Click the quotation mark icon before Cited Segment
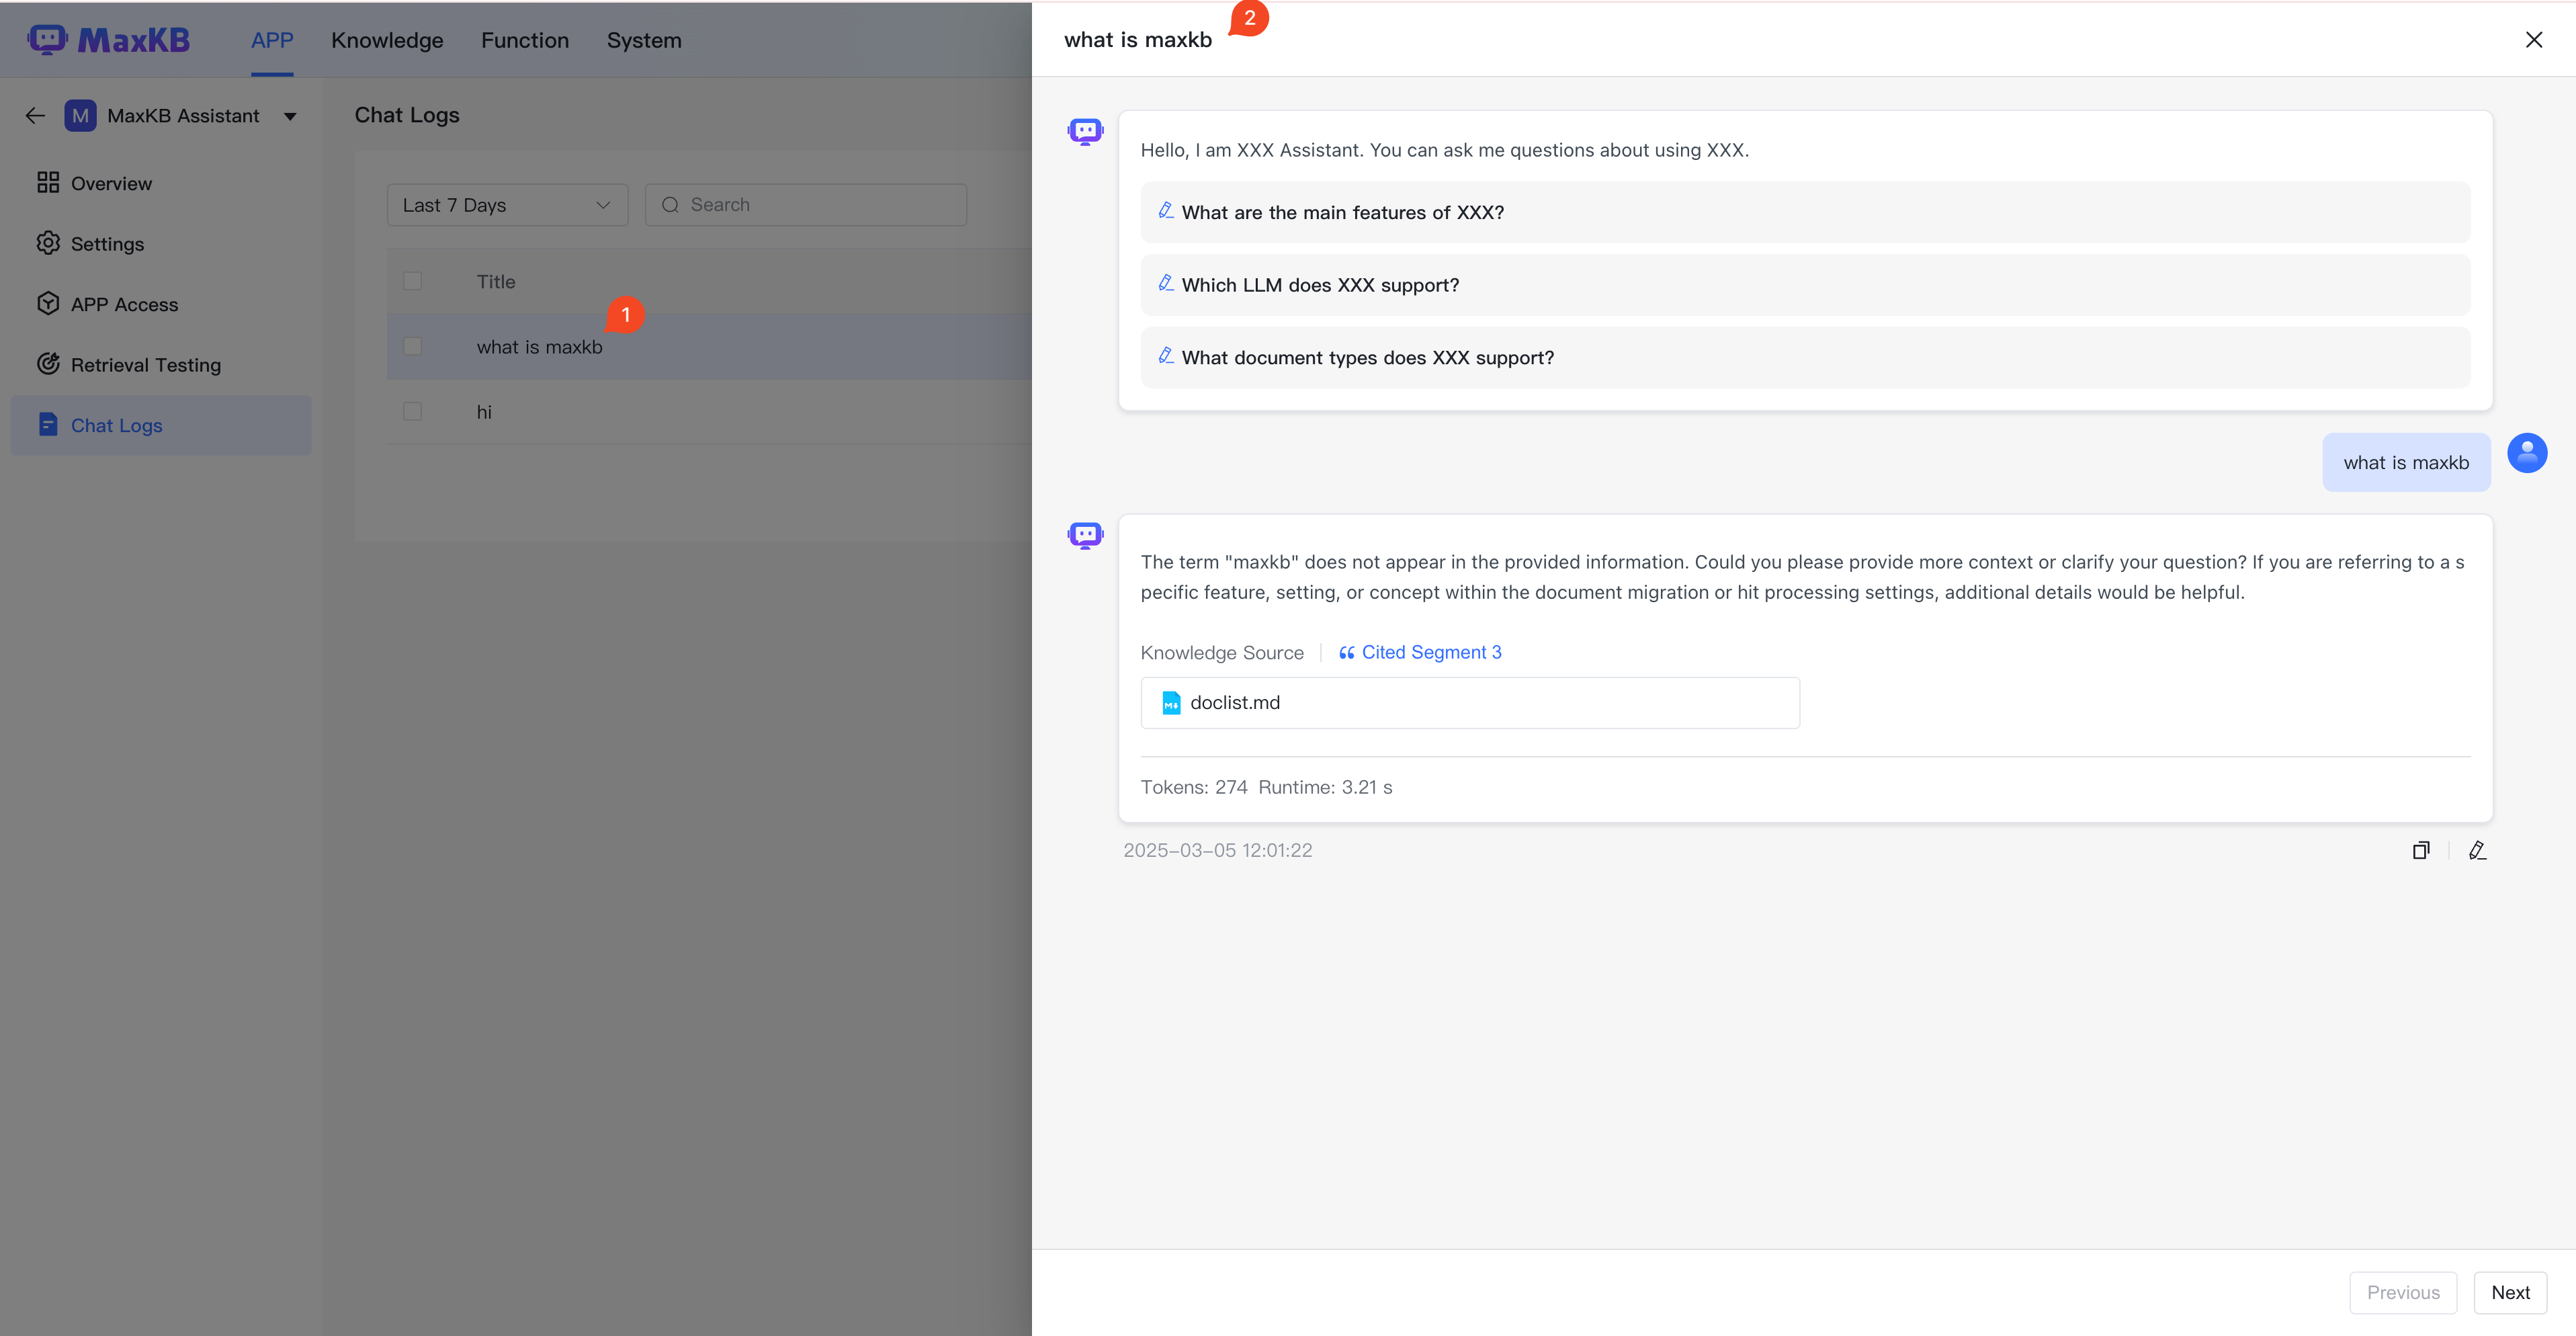Image resolution: width=2576 pixels, height=1336 pixels. [x=1347, y=653]
